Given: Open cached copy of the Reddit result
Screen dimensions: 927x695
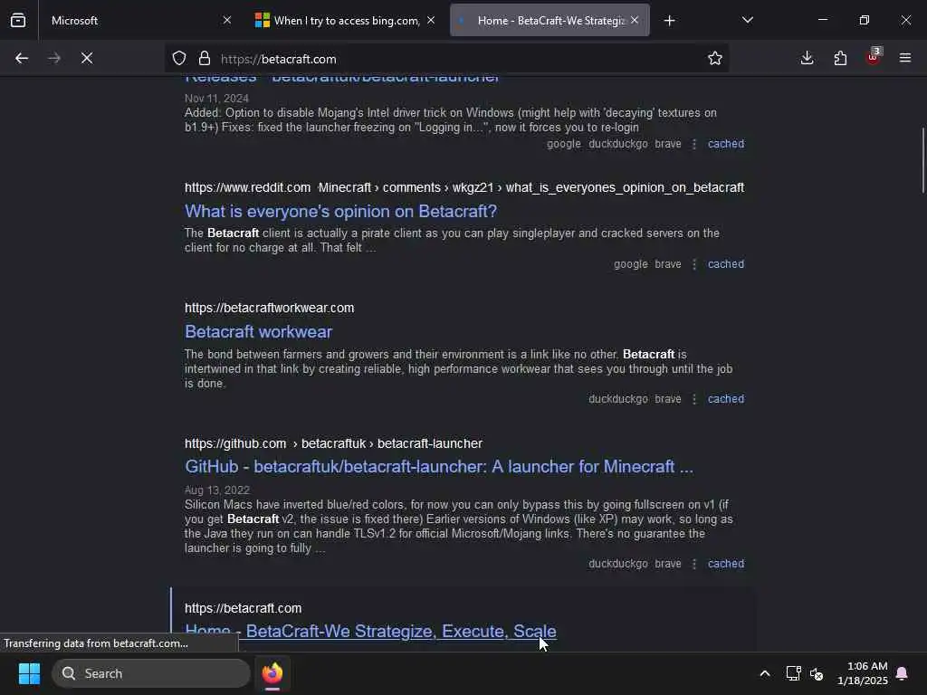Looking at the screenshot, I should (x=726, y=264).
